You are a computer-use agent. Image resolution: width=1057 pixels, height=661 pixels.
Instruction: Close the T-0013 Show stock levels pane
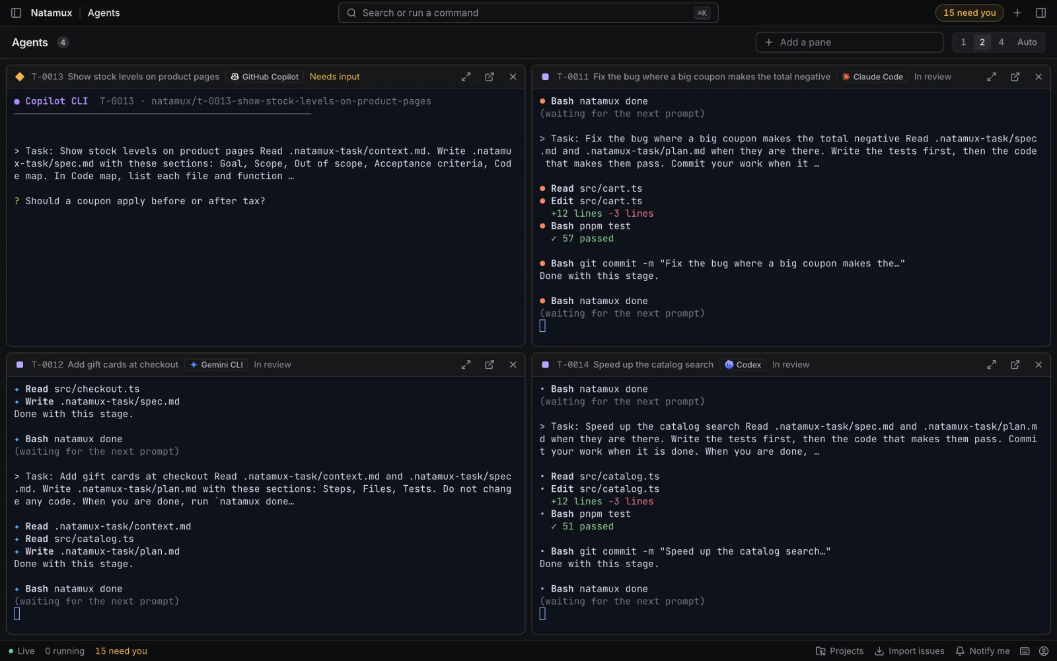[x=513, y=77]
